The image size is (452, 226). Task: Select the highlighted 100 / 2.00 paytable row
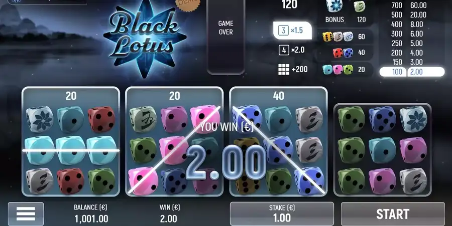[412, 72]
